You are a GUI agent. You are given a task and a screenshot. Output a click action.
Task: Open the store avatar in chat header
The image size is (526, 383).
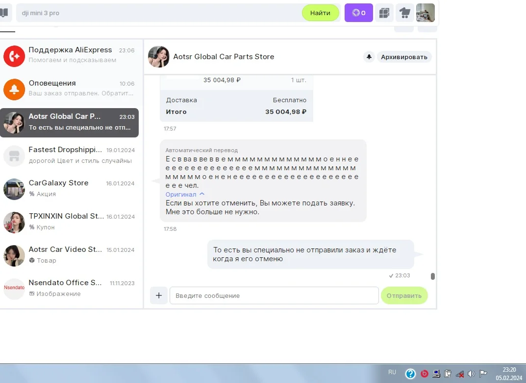[159, 57]
